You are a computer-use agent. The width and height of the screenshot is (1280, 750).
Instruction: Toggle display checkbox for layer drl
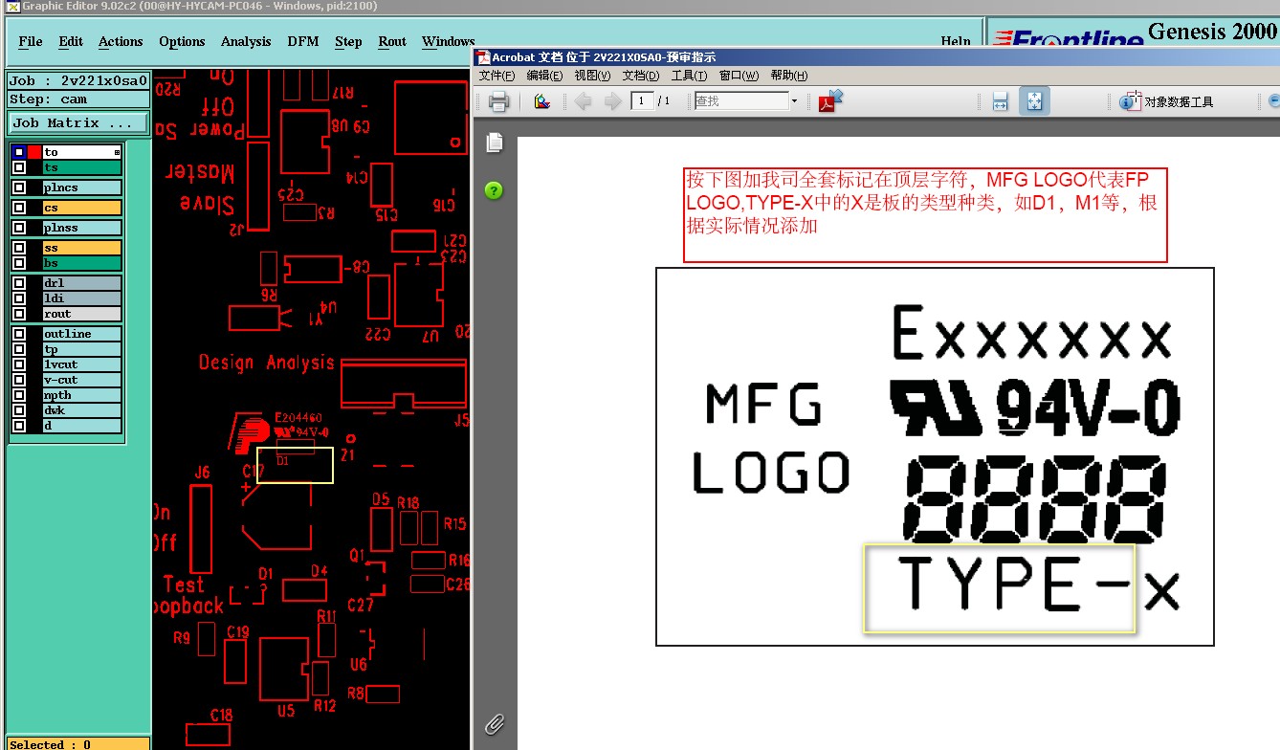[x=19, y=283]
